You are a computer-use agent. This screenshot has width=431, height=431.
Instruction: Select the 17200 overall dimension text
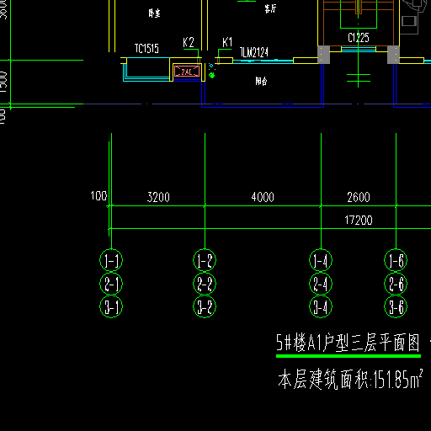click(359, 221)
